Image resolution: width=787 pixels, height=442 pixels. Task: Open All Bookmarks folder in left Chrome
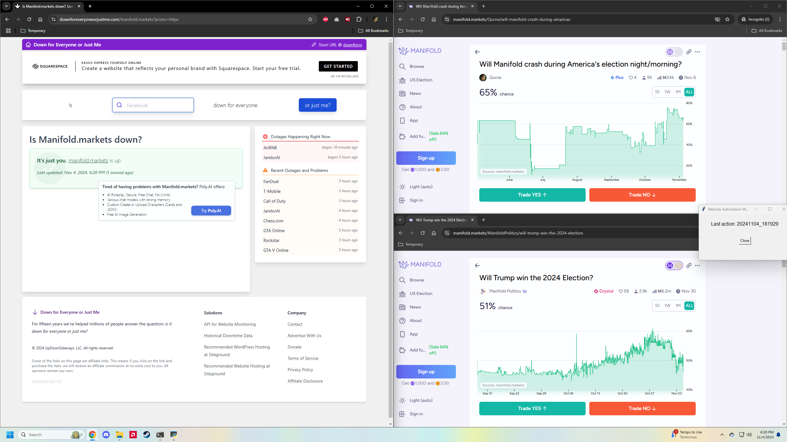point(374,31)
